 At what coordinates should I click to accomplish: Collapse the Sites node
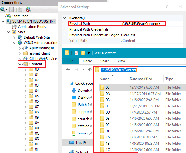(x=8, y=32)
